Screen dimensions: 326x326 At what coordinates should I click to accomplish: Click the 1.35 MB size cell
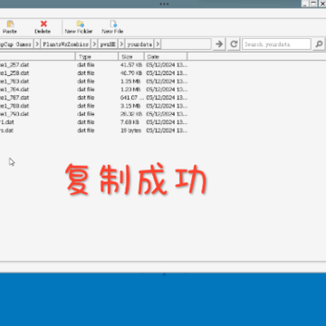pyautogui.click(x=130, y=81)
